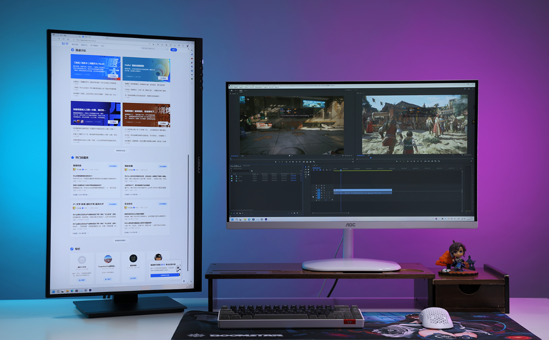Viewport: 549px width, 340px height.
Task: Select the Slip tool in Premiere
Action: coord(305,172)
